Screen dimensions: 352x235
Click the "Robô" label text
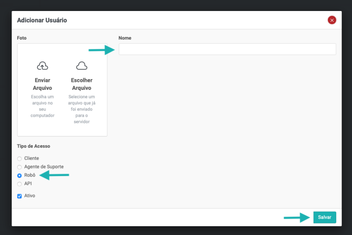point(30,175)
